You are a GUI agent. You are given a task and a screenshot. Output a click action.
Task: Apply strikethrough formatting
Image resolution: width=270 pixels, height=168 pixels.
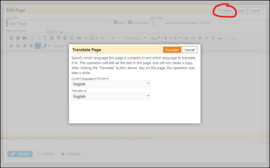220,38
